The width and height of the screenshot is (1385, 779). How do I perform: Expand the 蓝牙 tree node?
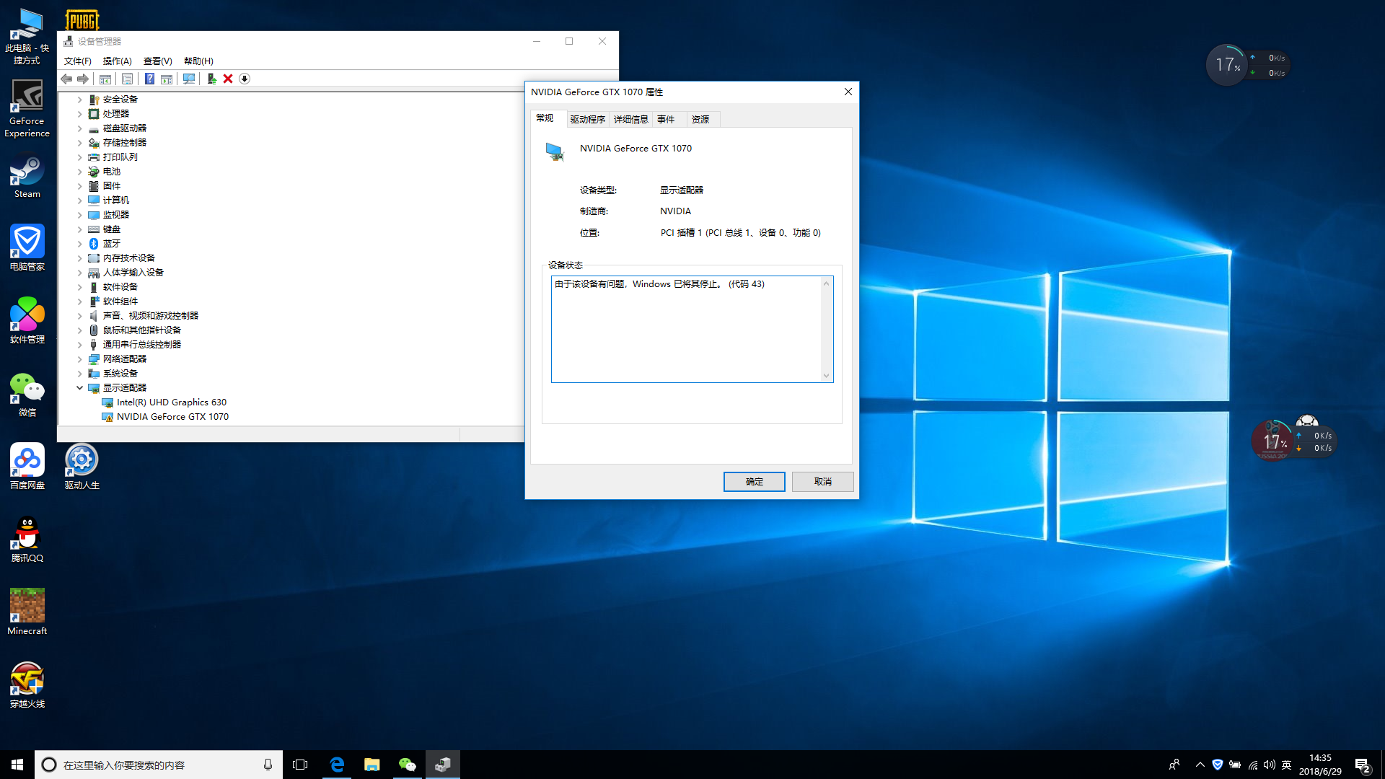point(79,244)
